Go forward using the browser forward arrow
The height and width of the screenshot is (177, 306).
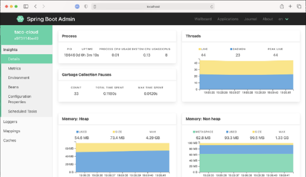coord(44,6)
